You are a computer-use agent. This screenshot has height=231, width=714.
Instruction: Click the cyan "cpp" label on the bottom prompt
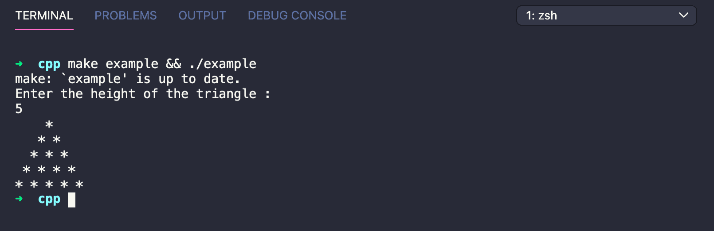coord(49,199)
